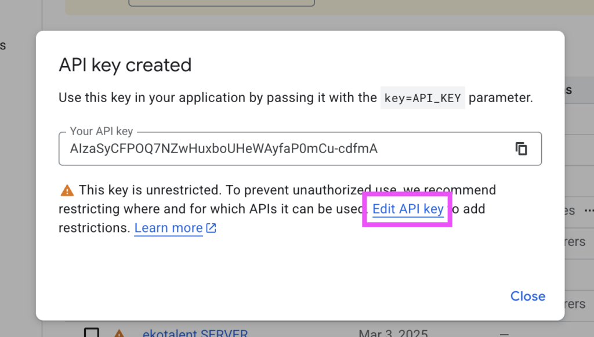
Task: Click the Your API key field label
Action: (x=101, y=132)
